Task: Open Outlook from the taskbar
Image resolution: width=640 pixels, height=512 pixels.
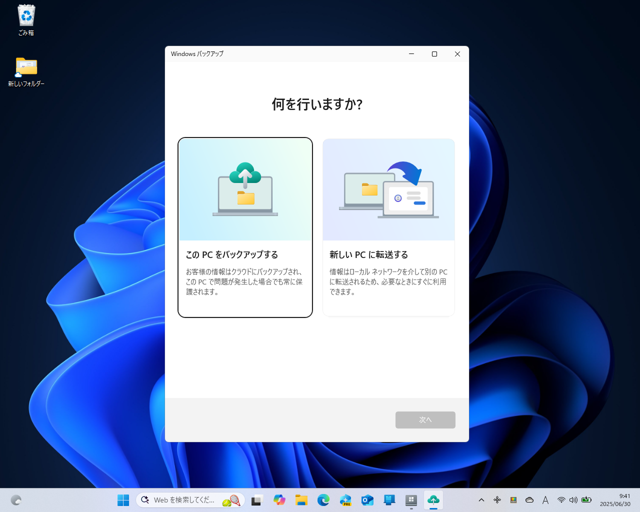Action: pyautogui.click(x=367, y=499)
